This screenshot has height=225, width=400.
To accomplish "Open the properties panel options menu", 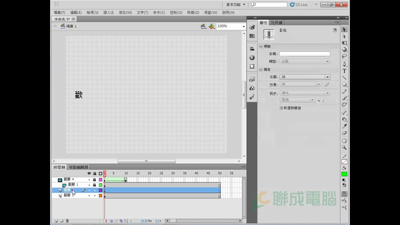I will (x=337, y=22).
